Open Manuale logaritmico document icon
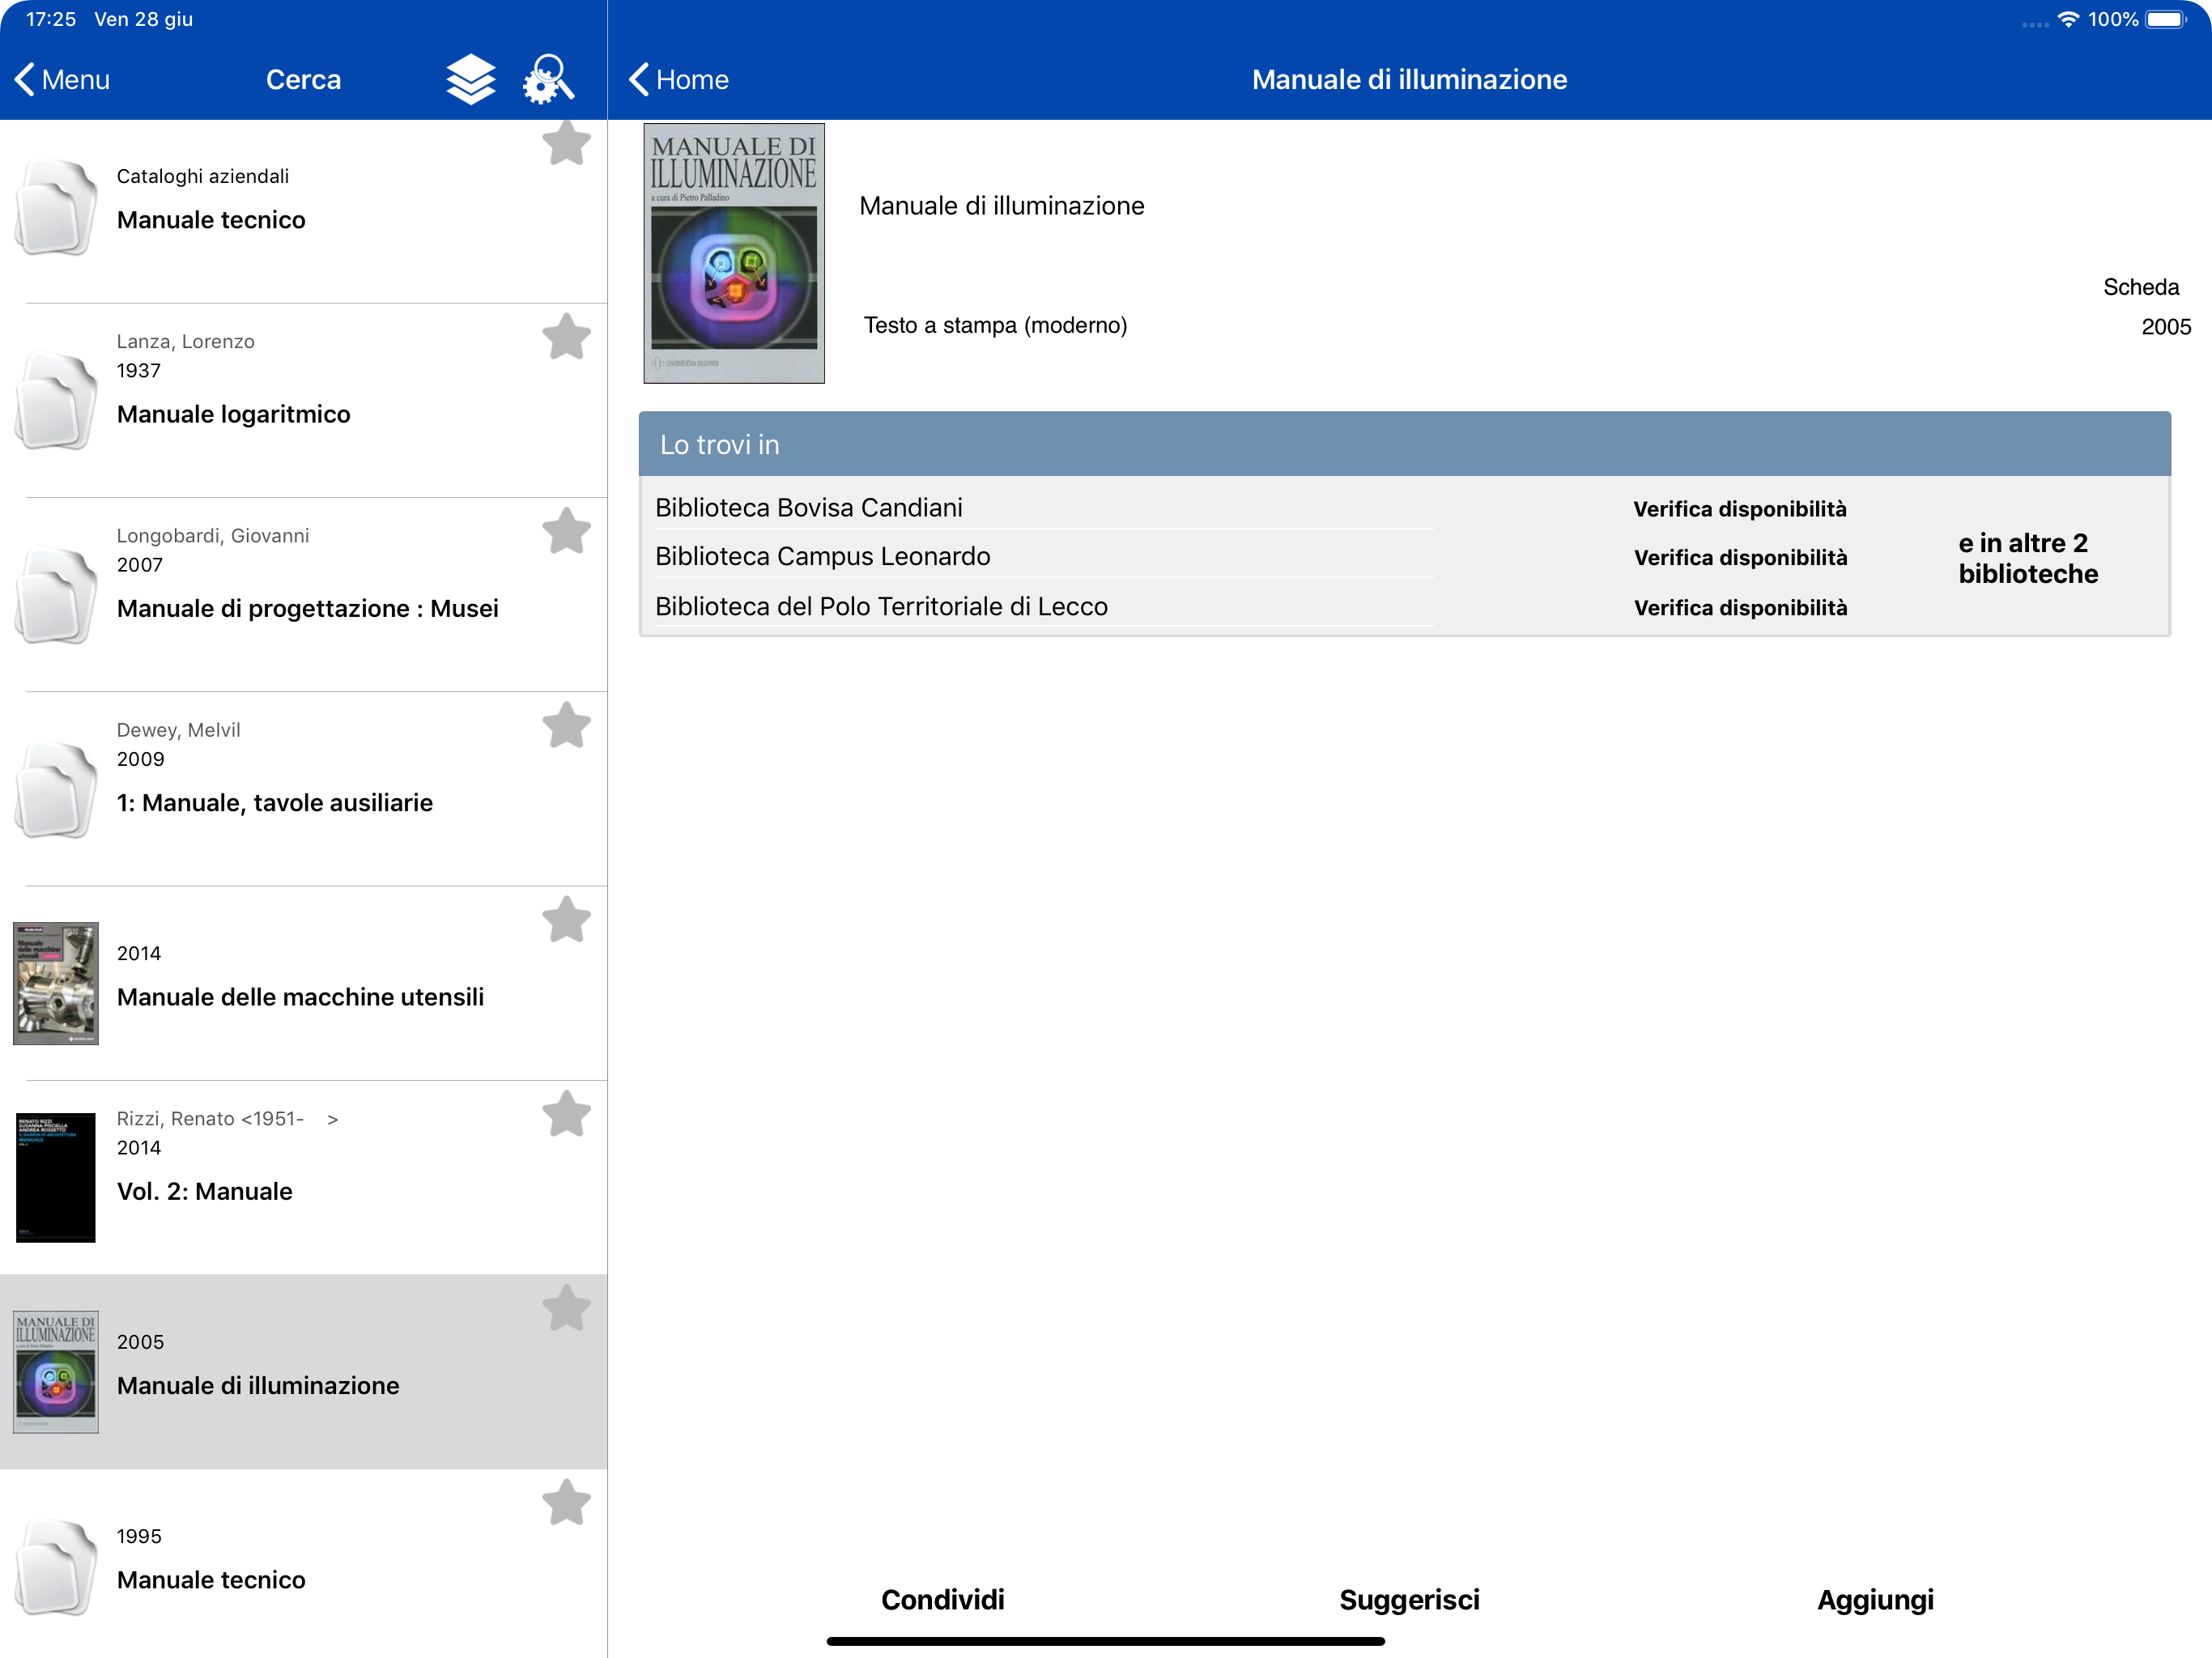The height and width of the screenshot is (1658, 2212). click(55, 400)
